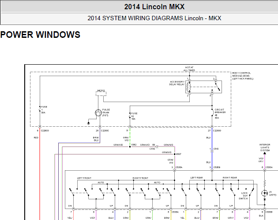Click the RED wire label
This screenshot has height=220, width=278.
[x=36, y=138]
